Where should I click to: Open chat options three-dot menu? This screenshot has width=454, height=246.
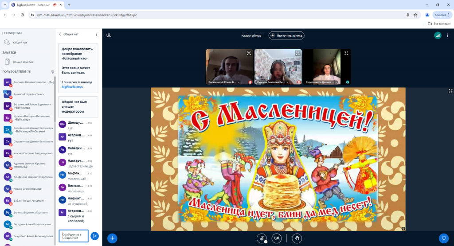pos(96,34)
